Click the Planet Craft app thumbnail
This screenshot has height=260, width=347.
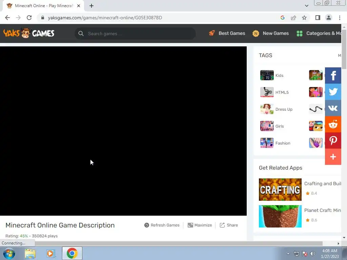(280, 216)
